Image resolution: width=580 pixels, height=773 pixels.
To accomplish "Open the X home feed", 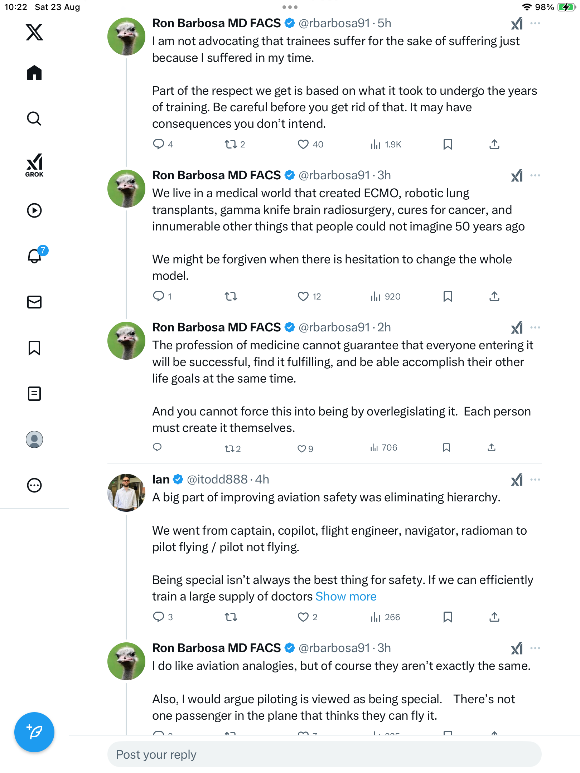I will pyautogui.click(x=34, y=73).
